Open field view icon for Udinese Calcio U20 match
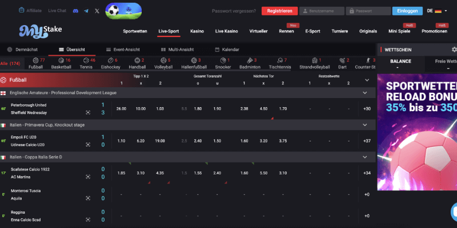This screenshot has height=228, width=457. [88, 145]
